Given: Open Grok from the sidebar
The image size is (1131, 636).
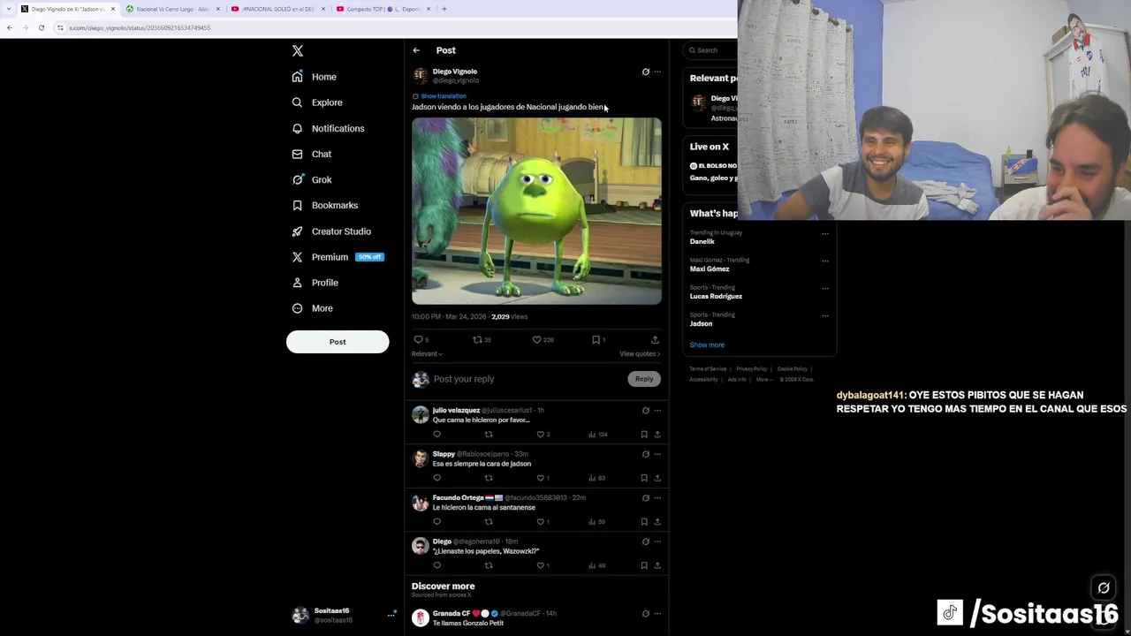Looking at the screenshot, I should [x=312, y=179].
